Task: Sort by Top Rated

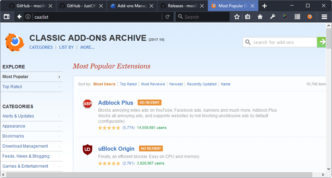Action: (128, 84)
